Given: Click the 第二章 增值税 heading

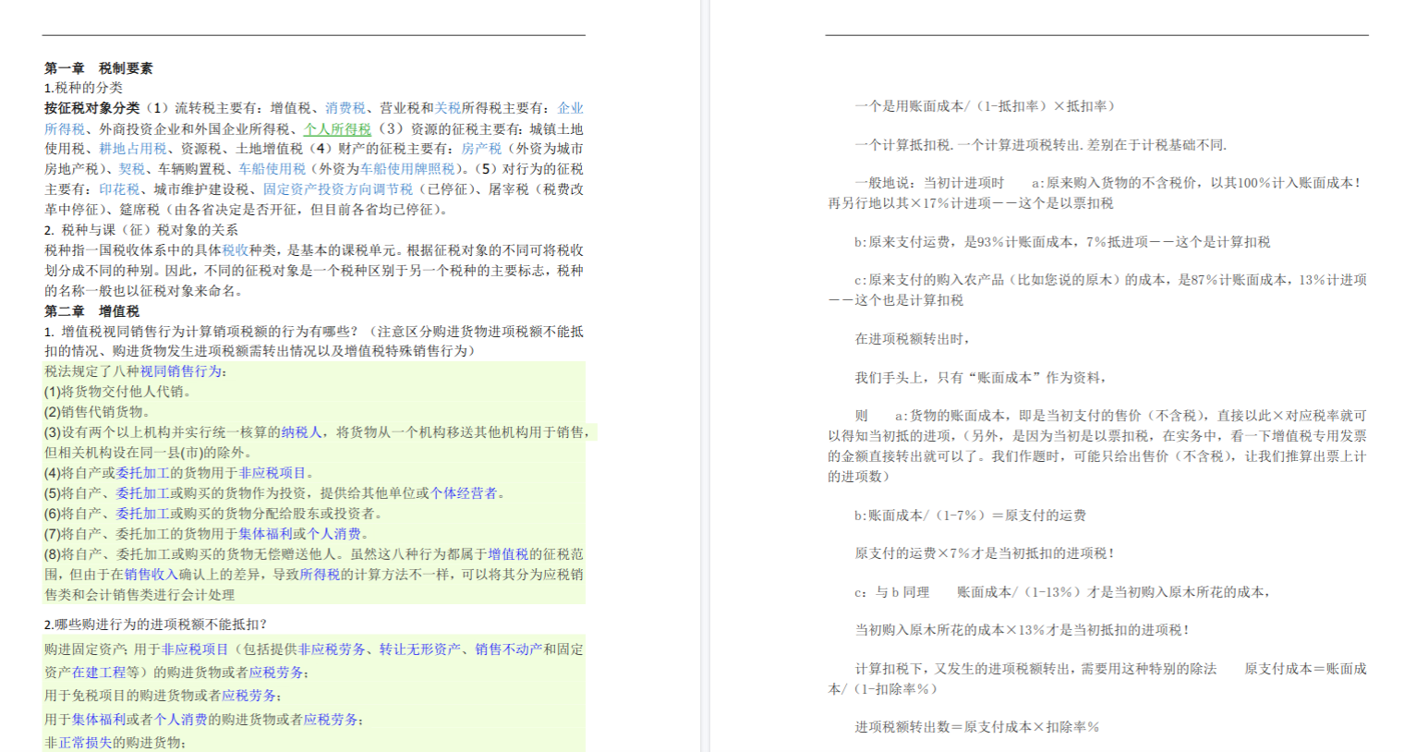Looking at the screenshot, I should tap(92, 311).
